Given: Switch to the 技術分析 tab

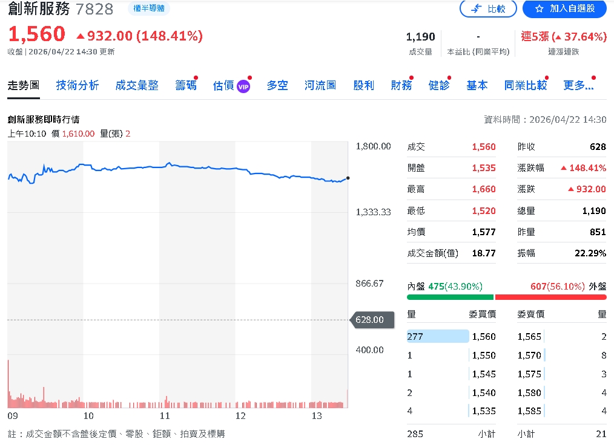Looking at the screenshot, I should (x=77, y=85).
